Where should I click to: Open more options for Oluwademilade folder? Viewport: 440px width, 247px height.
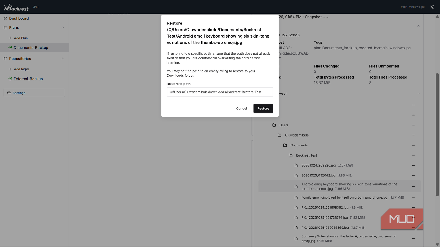click(x=414, y=135)
